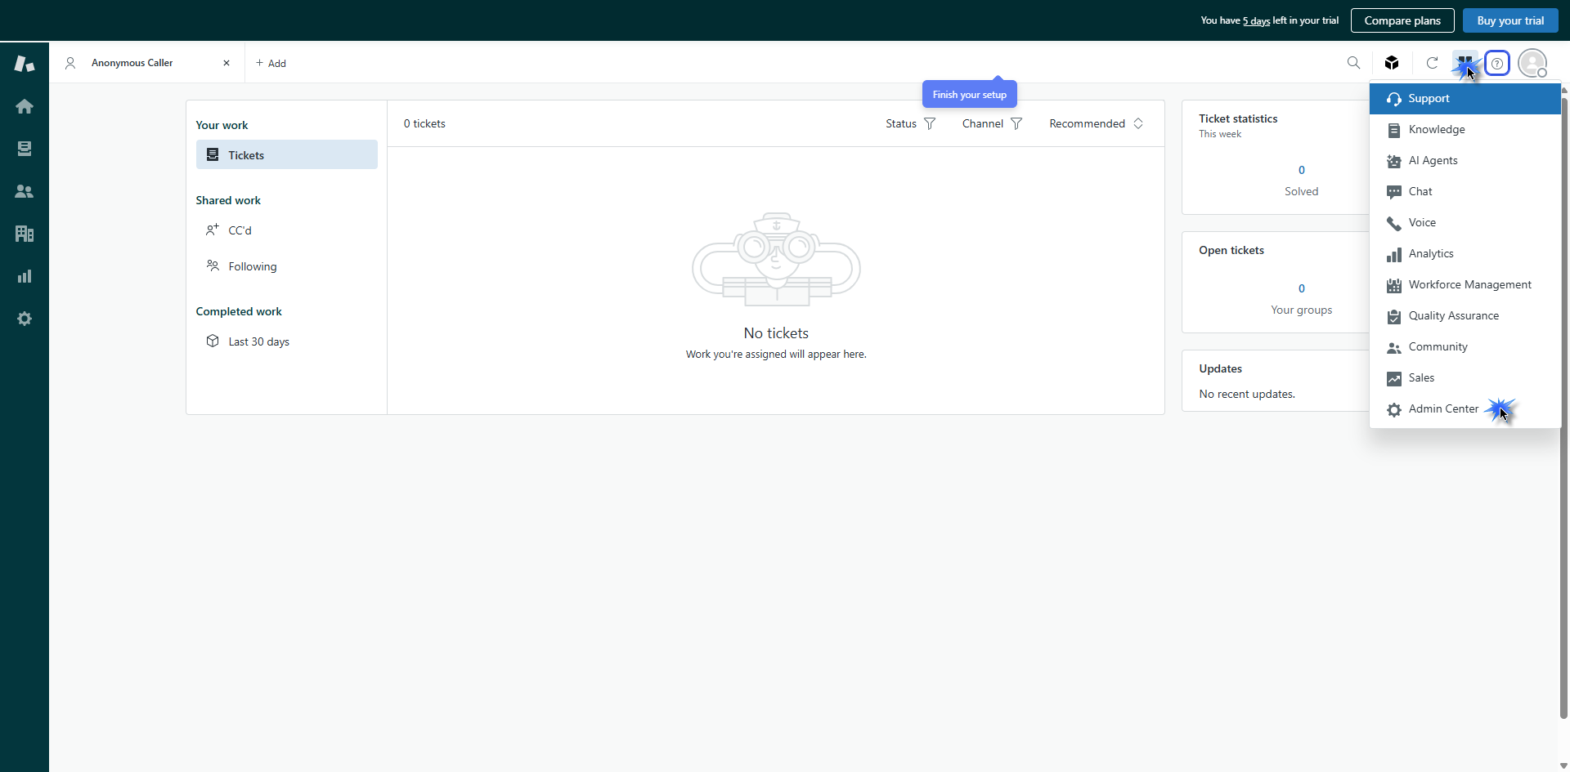This screenshot has height=772, width=1570.
Task: Open the Home icon in left sidebar
Action: pos(25,106)
